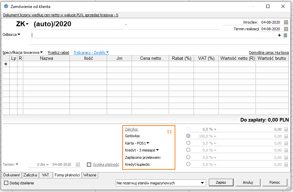Switch to the VAT tab

(45, 175)
